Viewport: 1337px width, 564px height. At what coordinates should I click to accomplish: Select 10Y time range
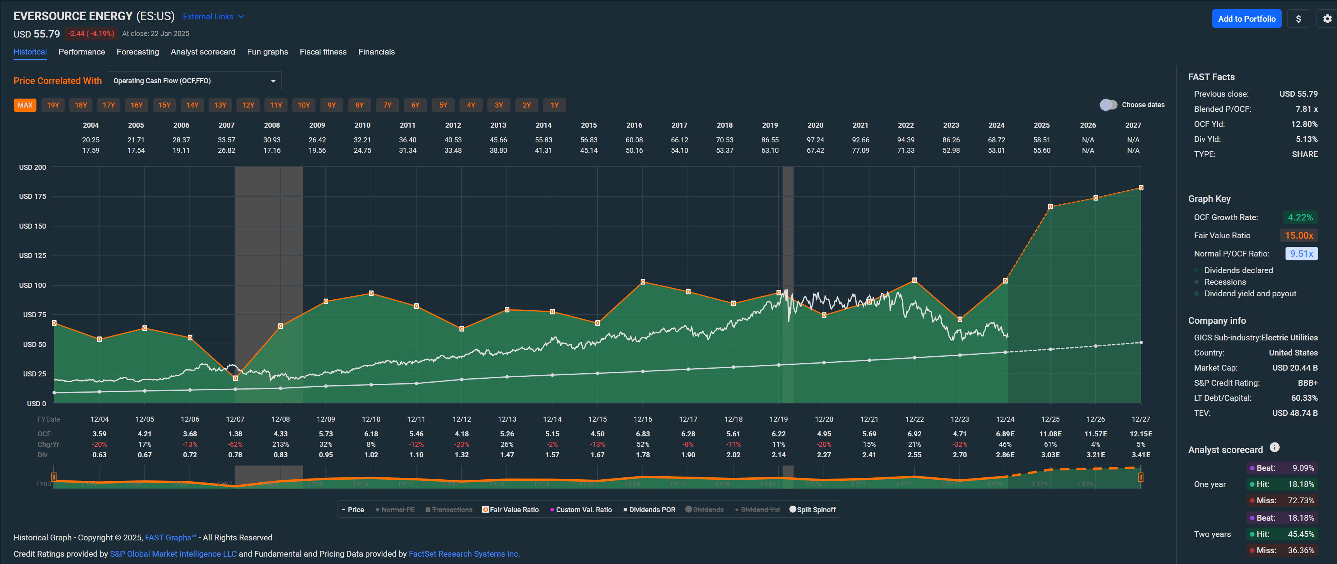(x=303, y=105)
